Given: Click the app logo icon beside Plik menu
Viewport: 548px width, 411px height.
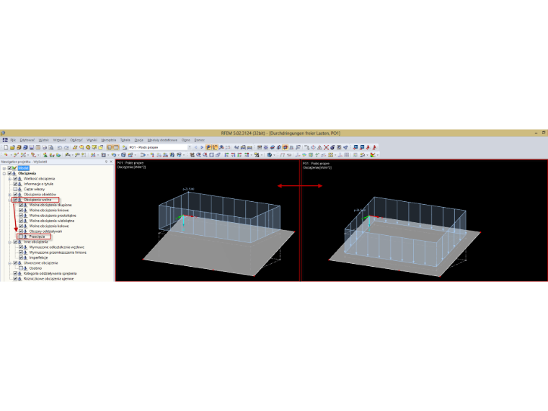Looking at the screenshot, I should tap(5, 140).
